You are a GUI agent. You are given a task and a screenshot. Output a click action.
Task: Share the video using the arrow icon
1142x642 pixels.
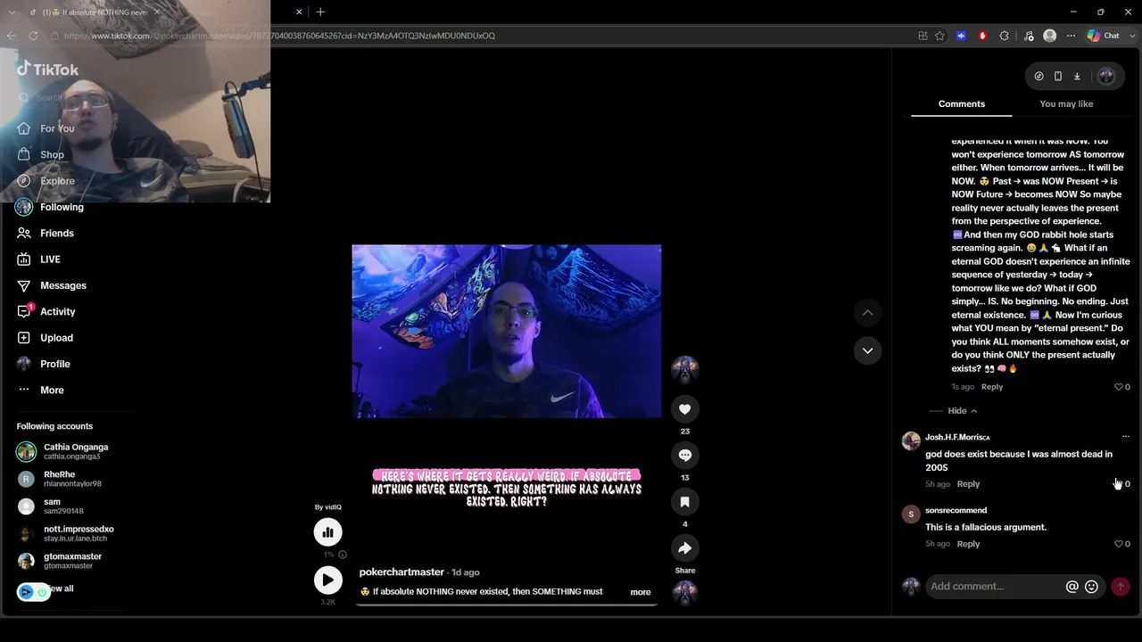(684, 548)
